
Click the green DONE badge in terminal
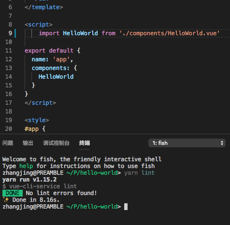[x=13, y=193]
